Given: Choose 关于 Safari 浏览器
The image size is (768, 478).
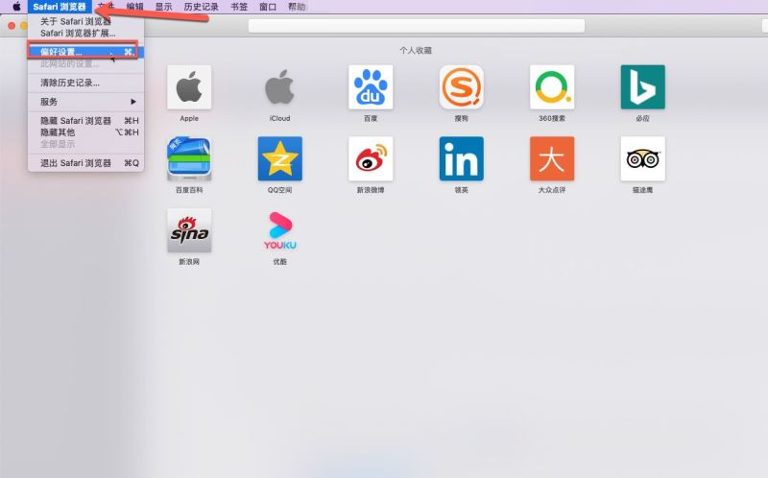Looking at the screenshot, I should click(x=85, y=21).
